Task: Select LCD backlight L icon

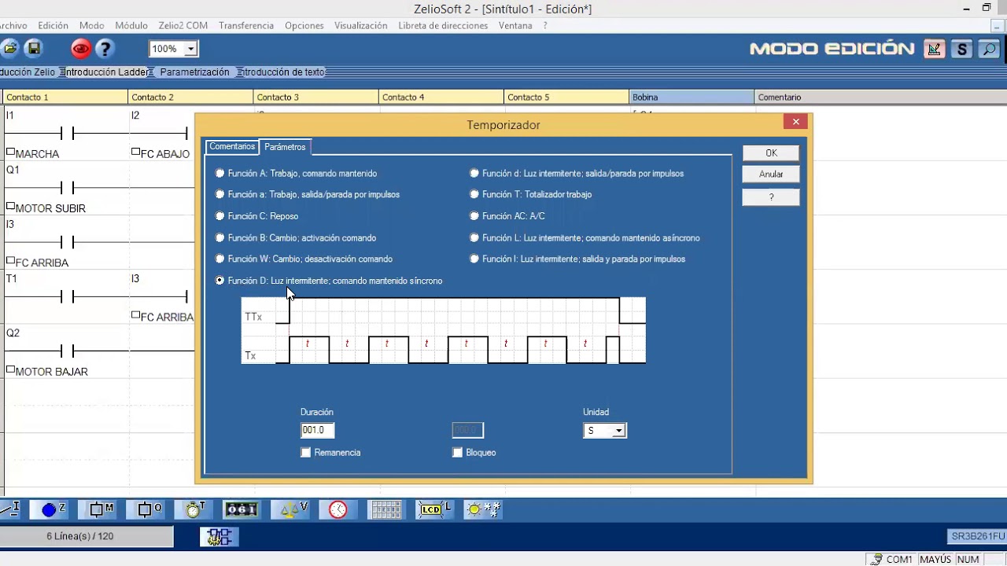Action: 434,509
